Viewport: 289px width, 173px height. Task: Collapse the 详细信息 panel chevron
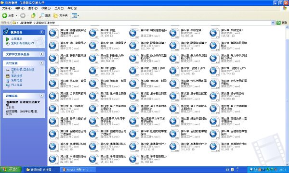[41, 96]
